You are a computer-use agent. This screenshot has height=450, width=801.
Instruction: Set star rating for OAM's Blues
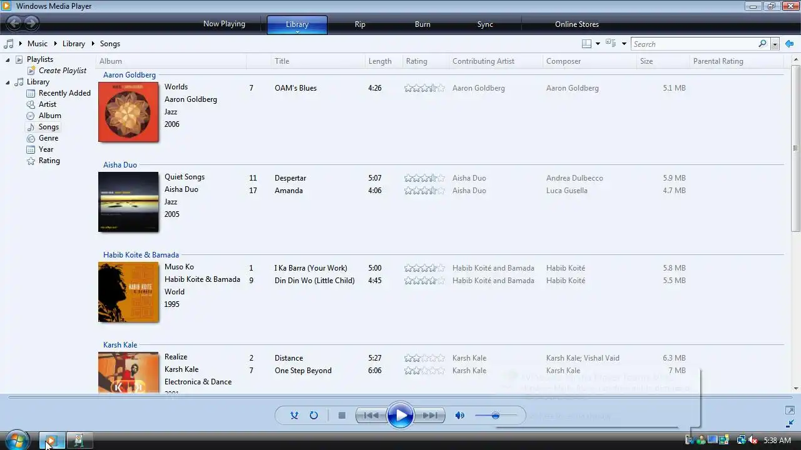pos(424,88)
